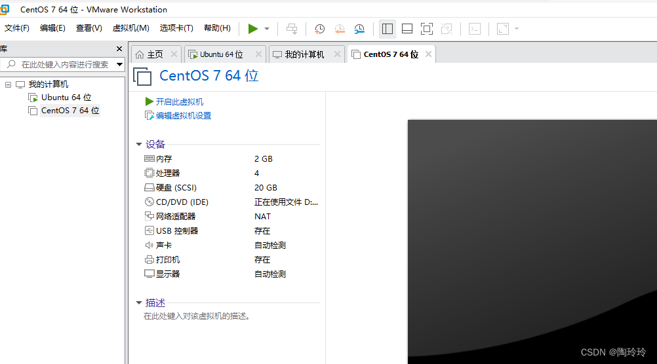Open the power options dropdown arrow
Image resolution: width=657 pixels, height=364 pixels.
tap(267, 29)
